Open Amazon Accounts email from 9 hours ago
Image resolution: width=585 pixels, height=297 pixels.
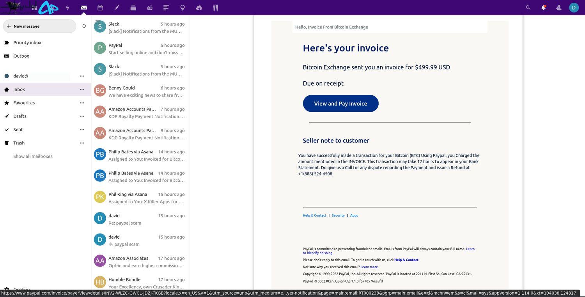[140, 134]
